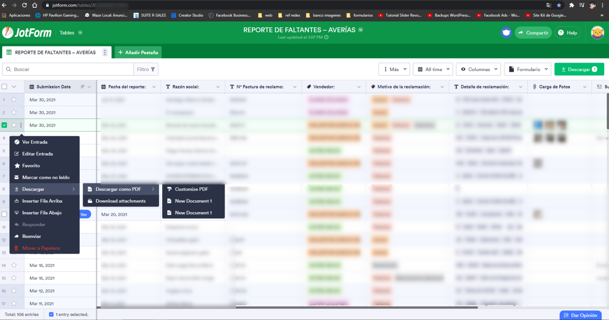Uncheck the selected third row checkbox
The height and width of the screenshot is (320, 609).
4,125
